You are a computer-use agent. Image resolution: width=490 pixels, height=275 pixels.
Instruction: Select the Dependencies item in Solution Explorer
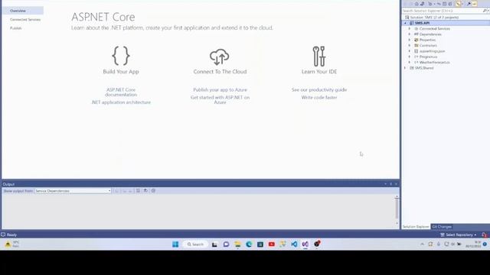tap(430, 34)
